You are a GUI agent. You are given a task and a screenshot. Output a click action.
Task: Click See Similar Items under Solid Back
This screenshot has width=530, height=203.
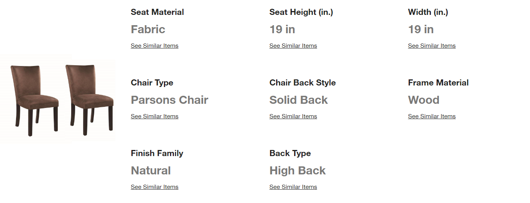coord(293,116)
